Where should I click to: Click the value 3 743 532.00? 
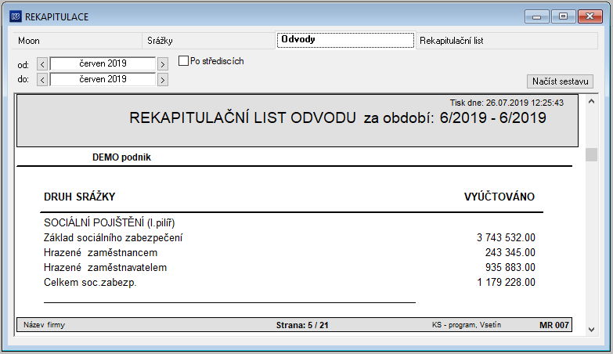click(506, 238)
